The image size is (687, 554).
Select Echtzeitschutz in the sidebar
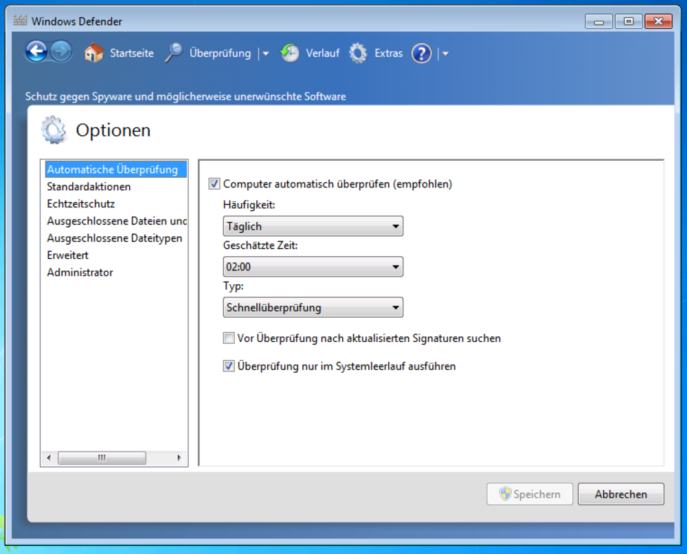tap(71, 203)
